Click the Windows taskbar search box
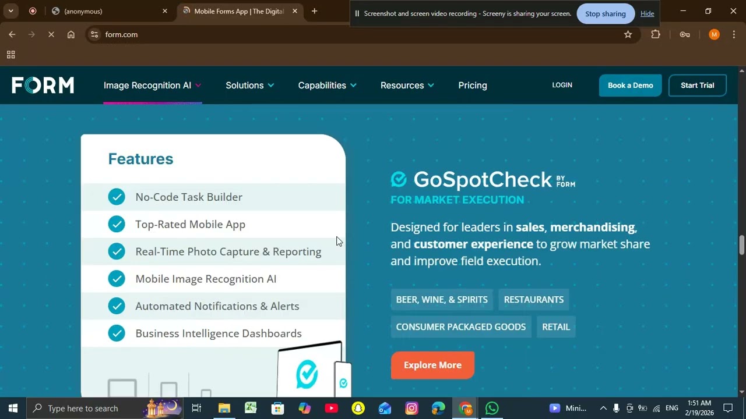This screenshot has width=746, height=419. tap(105, 408)
